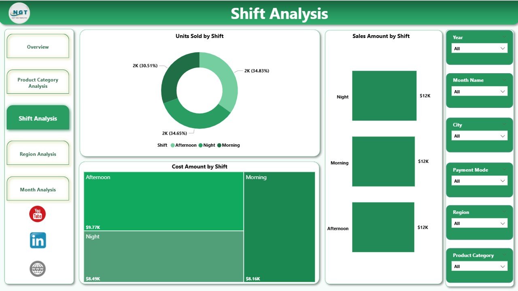This screenshot has height=291, width=518.
Task: Navigate to the Overview page
Action: [38, 46]
